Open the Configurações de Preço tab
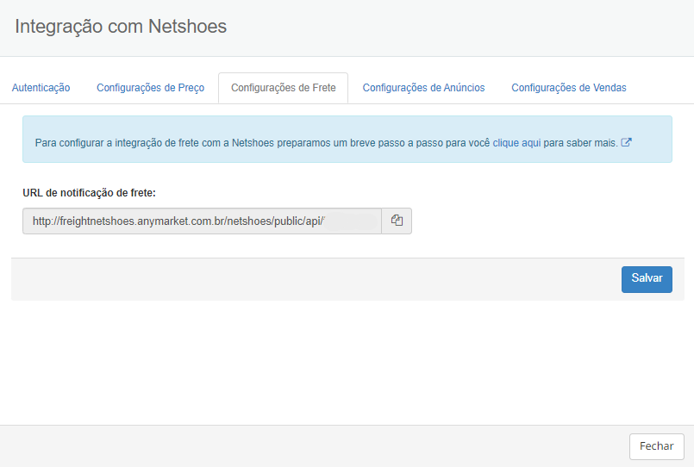 pos(151,88)
